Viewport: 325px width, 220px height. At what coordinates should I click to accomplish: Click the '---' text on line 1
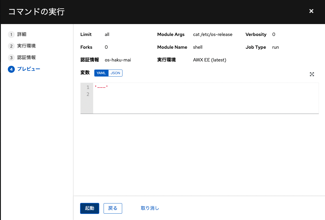pos(101,87)
